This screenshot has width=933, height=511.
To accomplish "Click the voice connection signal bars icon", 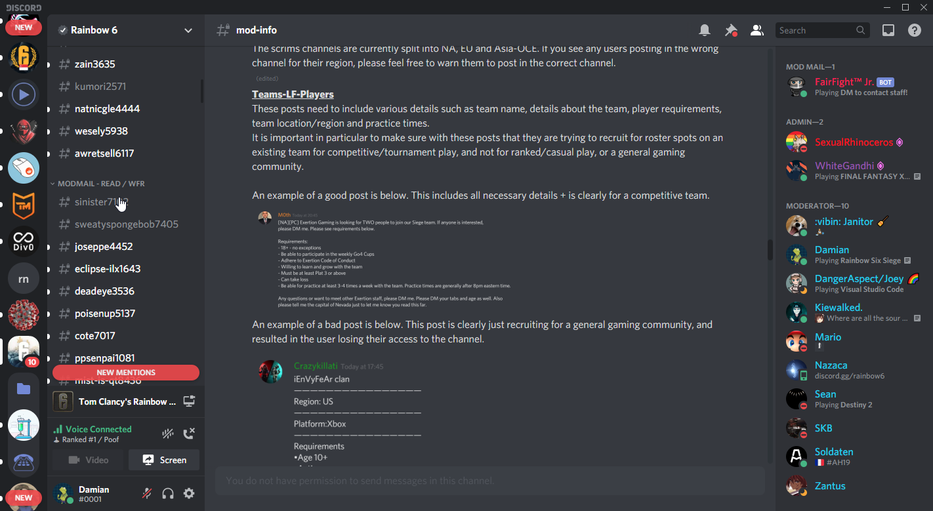I will [58, 429].
